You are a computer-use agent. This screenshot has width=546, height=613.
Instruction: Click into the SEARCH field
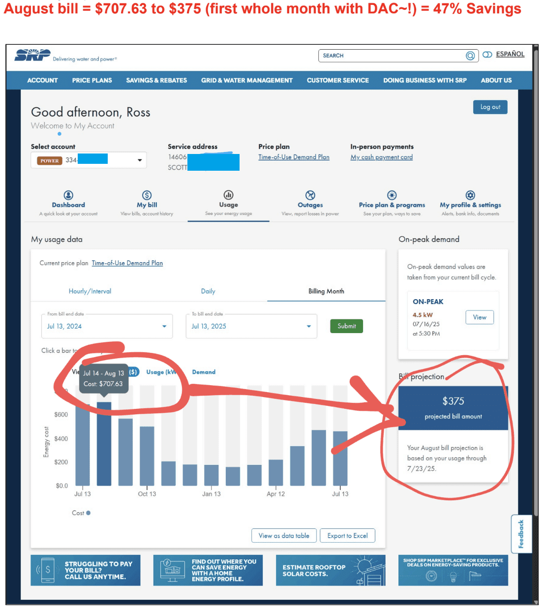(x=394, y=56)
